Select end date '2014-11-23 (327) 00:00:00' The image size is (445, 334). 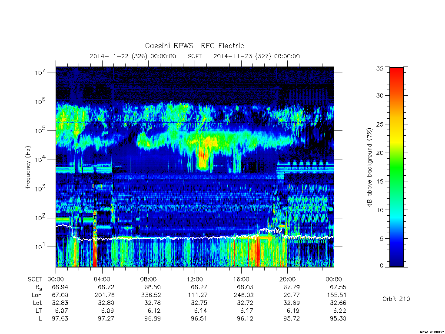[256, 56]
